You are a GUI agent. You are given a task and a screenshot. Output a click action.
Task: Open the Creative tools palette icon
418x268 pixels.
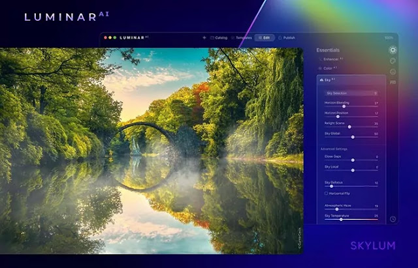coord(393,61)
